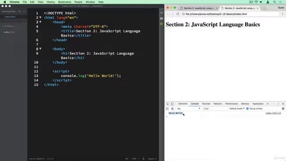Image resolution: width=286 pixels, height=161 pixels.
Task: Open console settings gear
Action: coord(283,109)
